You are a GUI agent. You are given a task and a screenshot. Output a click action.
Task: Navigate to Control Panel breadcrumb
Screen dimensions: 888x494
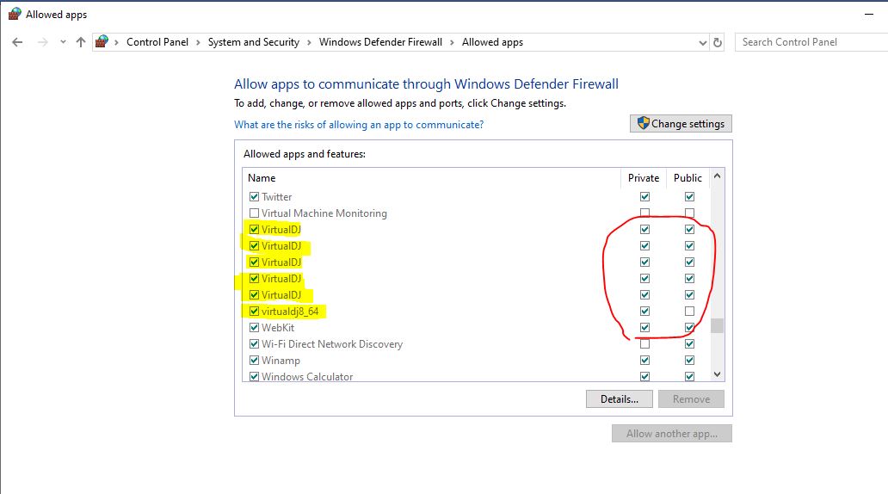(157, 42)
